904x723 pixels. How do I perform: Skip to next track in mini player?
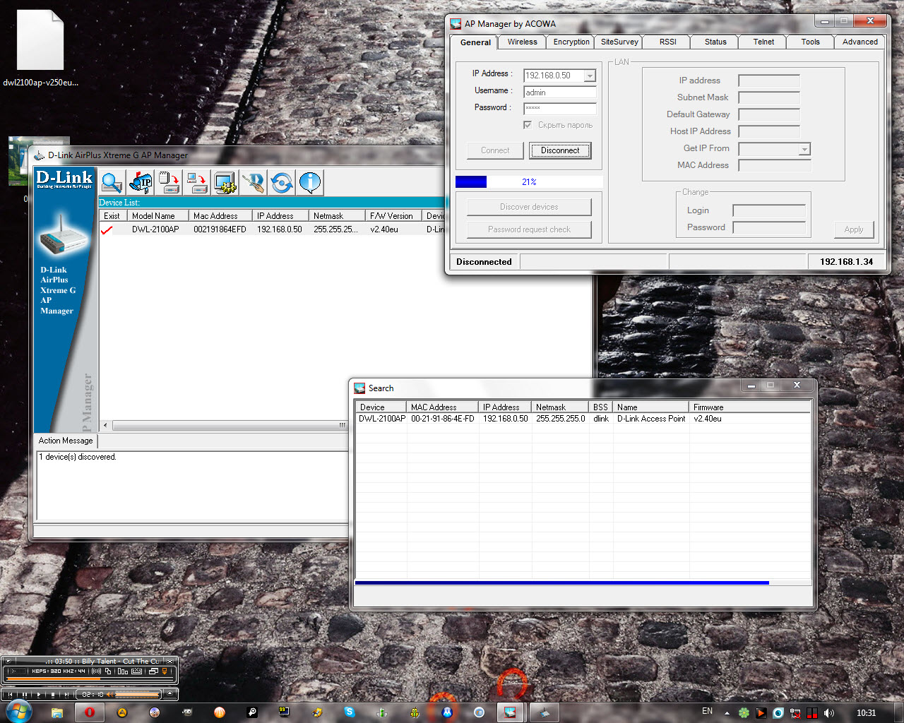[x=66, y=695]
